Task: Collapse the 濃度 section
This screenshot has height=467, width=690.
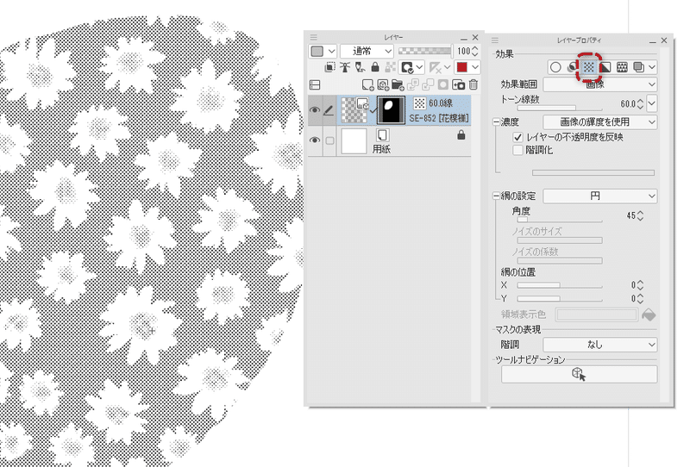Action: [x=496, y=121]
